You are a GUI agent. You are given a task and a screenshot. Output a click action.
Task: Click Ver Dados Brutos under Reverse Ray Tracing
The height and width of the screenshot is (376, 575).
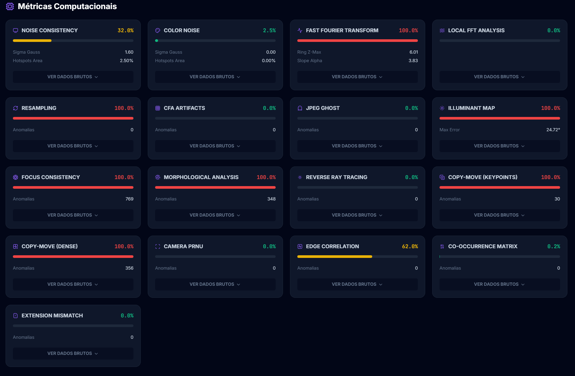pyautogui.click(x=357, y=215)
